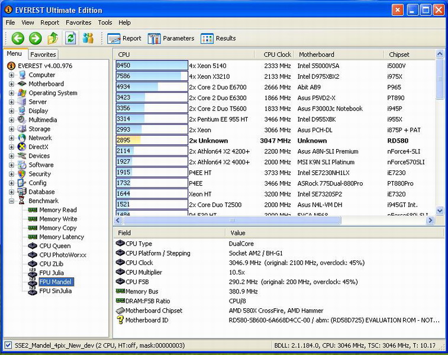Switch to the Favorites tab in sidebar

(x=43, y=54)
